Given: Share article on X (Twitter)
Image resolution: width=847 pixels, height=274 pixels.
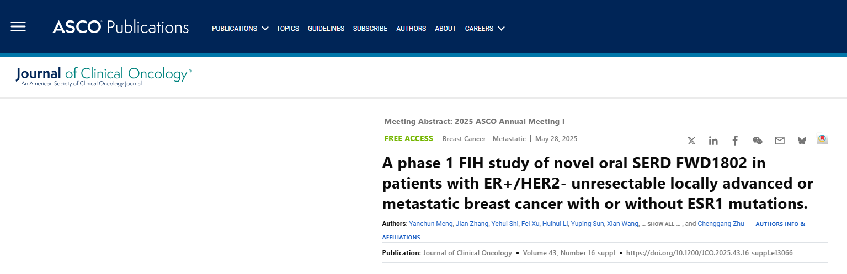Looking at the screenshot, I should 691,141.
